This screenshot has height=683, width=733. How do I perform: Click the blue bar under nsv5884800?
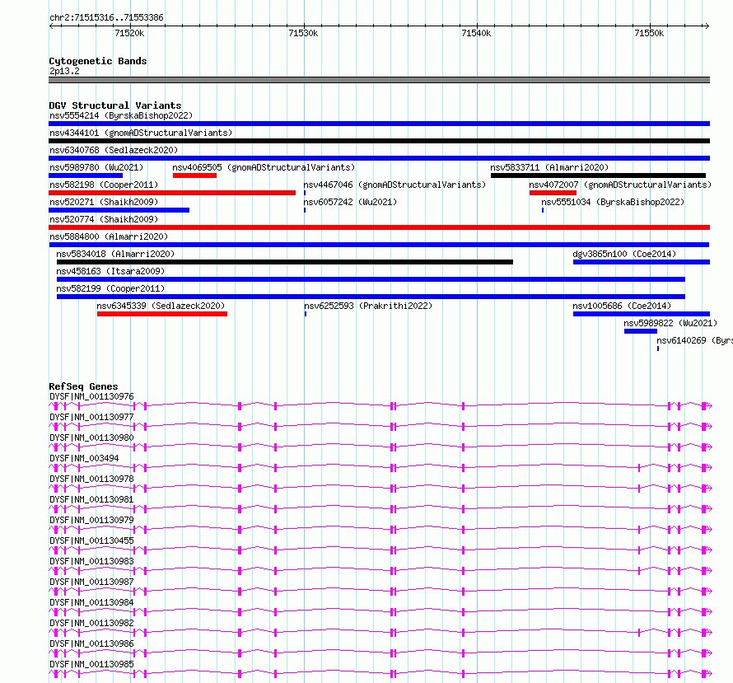click(379, 245)
